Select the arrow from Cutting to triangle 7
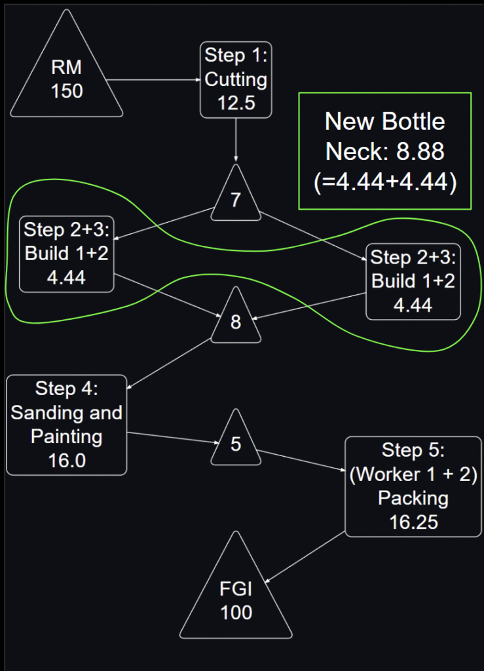 pyautogui.click(x=236, y=140)
